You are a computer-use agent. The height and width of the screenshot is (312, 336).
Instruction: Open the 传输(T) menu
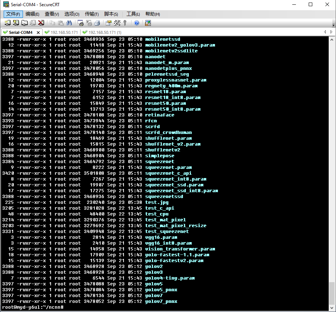pyautogui.click(x=91, y=14)
